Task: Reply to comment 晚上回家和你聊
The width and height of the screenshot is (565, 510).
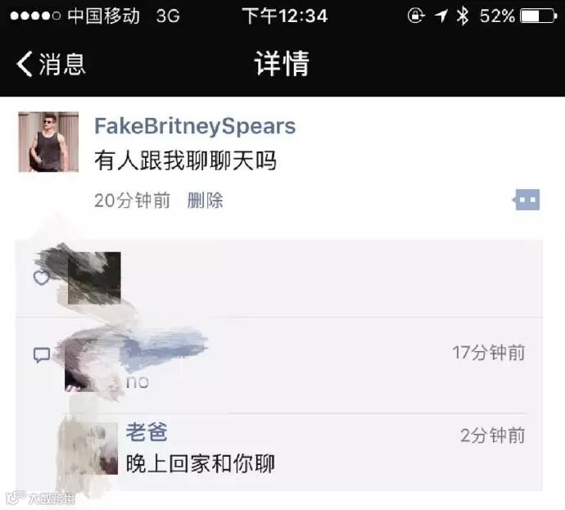Action: pyautogui.click(x=201, y=463)
